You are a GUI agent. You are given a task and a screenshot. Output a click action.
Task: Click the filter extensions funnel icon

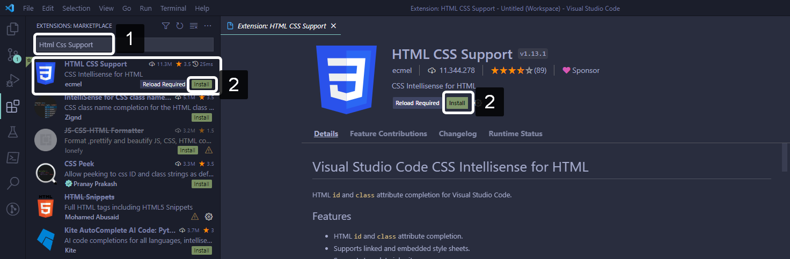166,26
